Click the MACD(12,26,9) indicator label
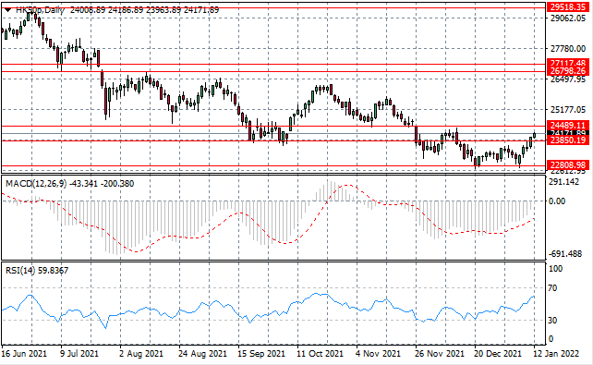 (x=36, y=184)
